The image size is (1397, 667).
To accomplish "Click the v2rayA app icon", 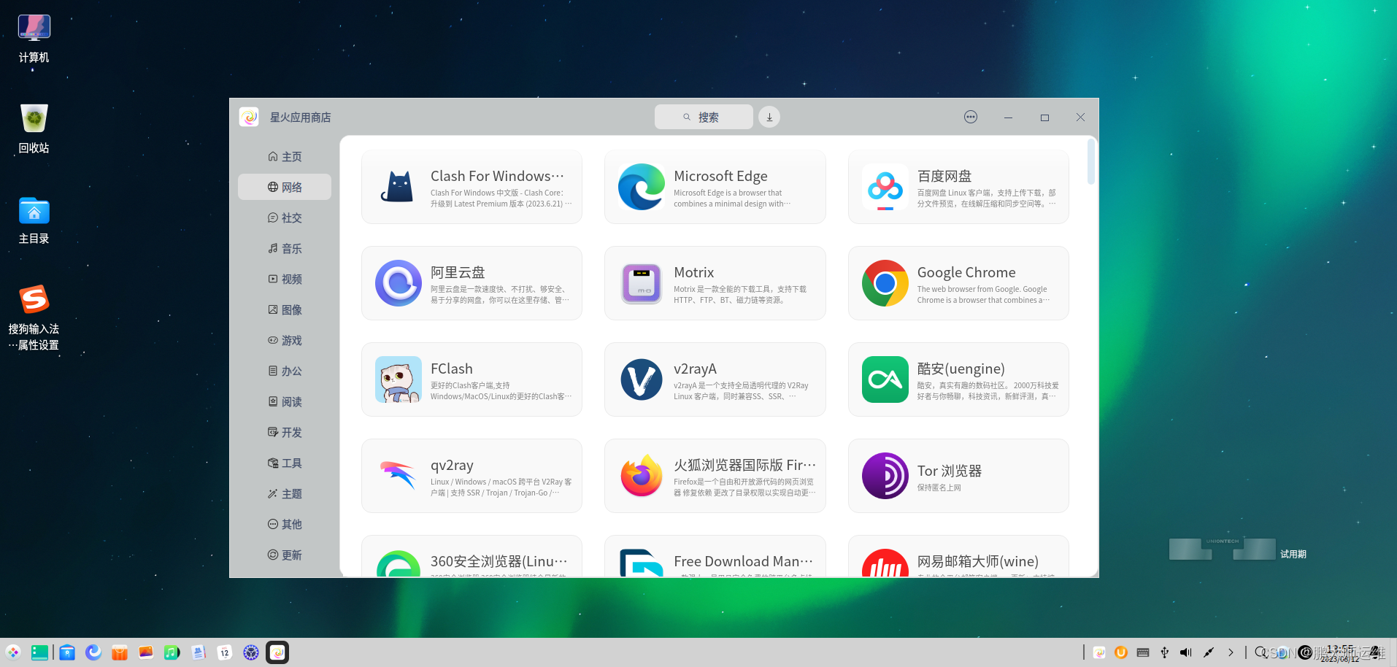I will click(642, 379).
